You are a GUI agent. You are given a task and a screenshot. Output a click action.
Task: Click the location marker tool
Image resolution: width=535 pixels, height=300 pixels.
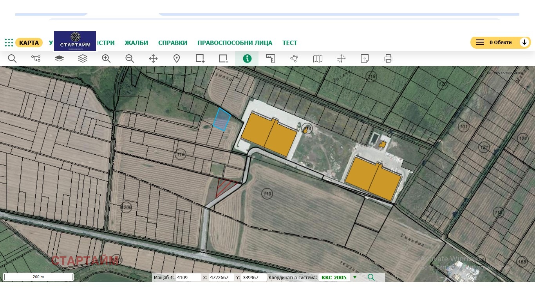point(176,59)
